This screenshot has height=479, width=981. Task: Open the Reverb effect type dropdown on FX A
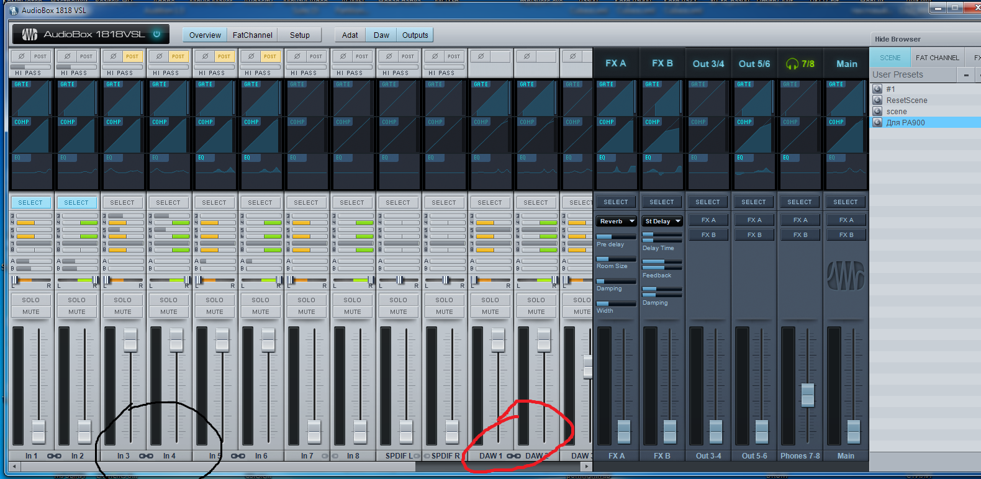pyautogui.click(x=617, y=221)
